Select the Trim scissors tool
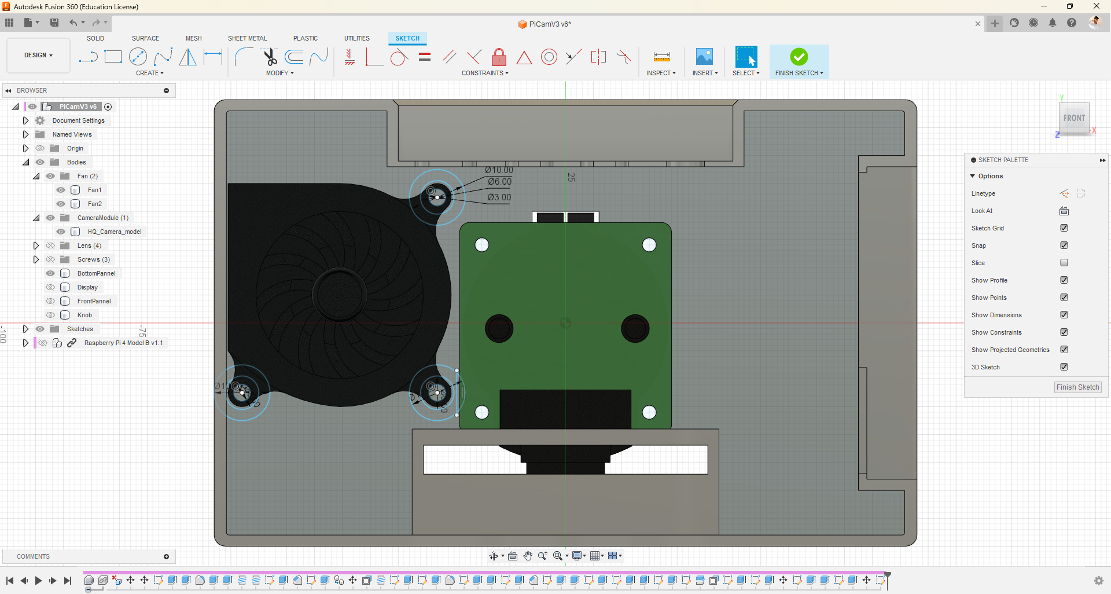The height and width of the screenshot is (594, 1111). [270, 57]
